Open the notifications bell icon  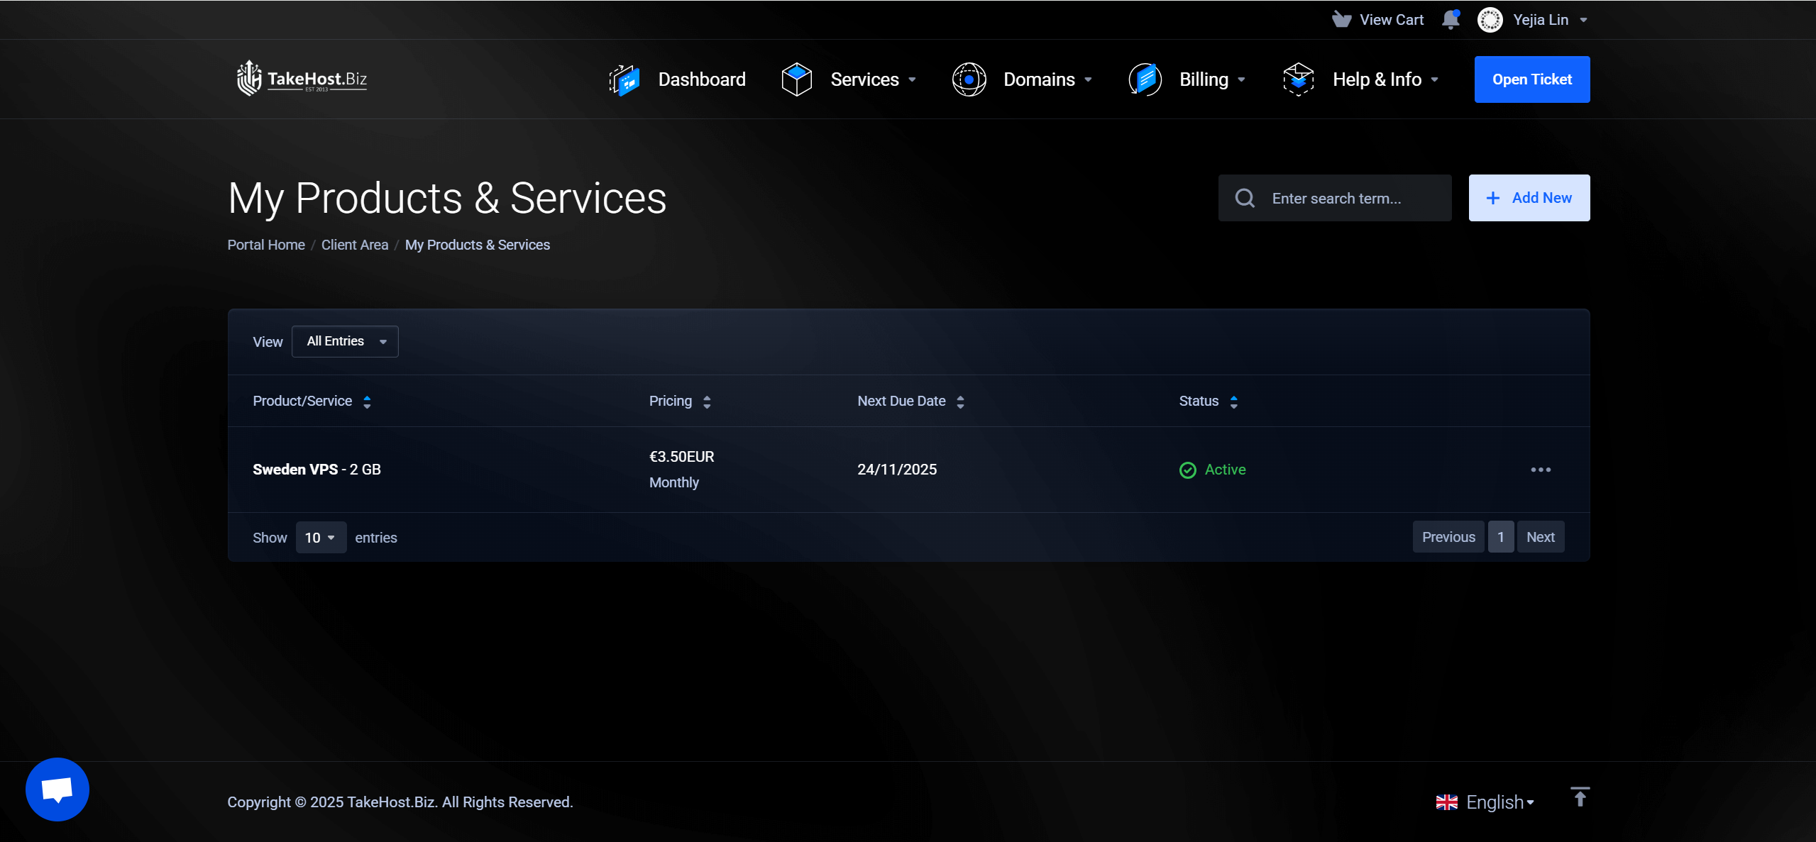(x=1451, y=19)
